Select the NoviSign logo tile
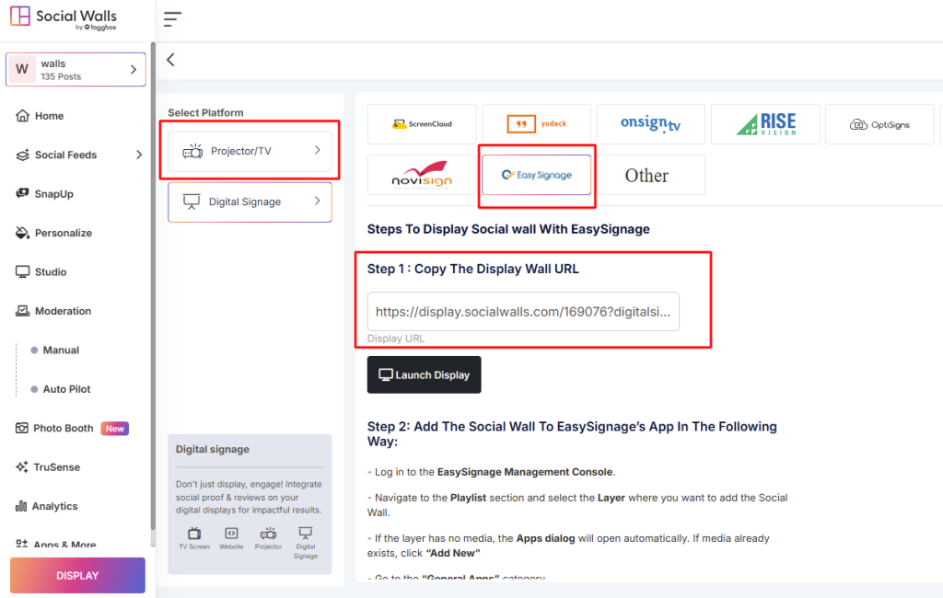This screenshot has width=943, height=598. click(x=422, y=175)
